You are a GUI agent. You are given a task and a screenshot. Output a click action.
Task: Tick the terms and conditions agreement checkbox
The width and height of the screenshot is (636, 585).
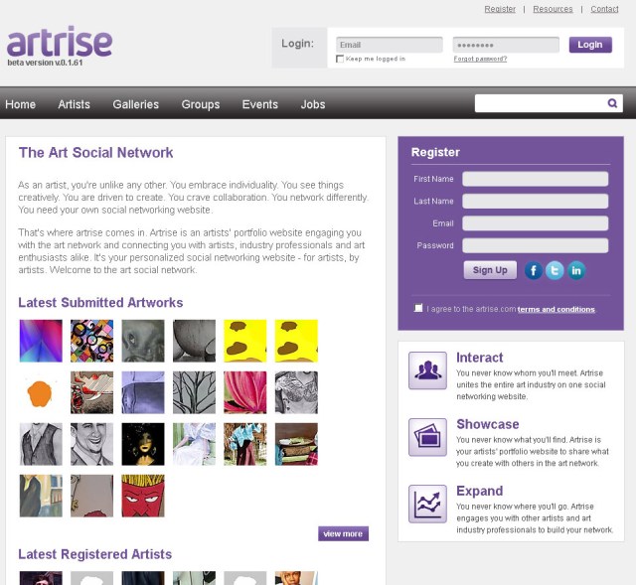418,308
